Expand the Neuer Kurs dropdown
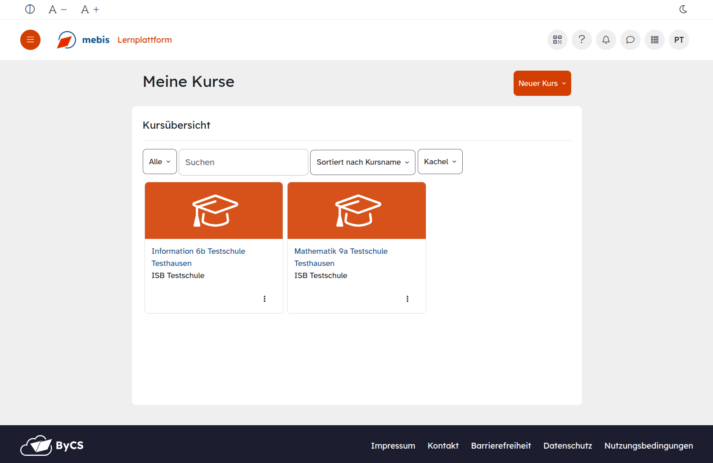This screenshot has width=713, height=463. (x=542, y=83)
